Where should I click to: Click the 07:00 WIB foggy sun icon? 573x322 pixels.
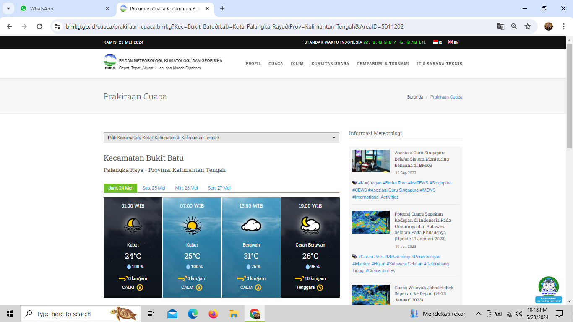(x=192, y=226)
